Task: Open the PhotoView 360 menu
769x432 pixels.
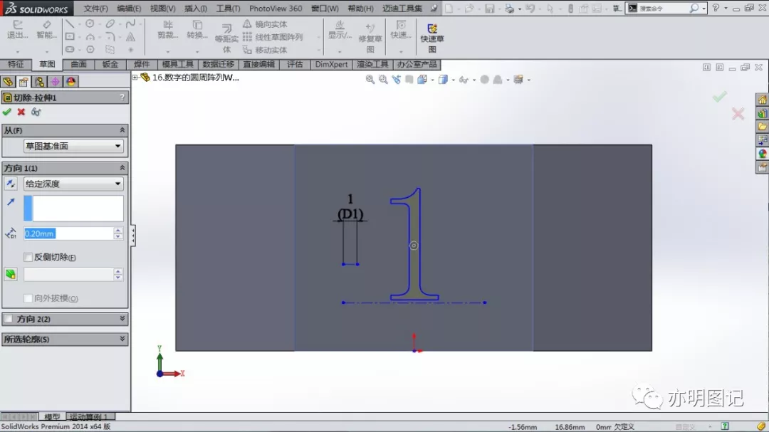Action: (x=276, y=9)
